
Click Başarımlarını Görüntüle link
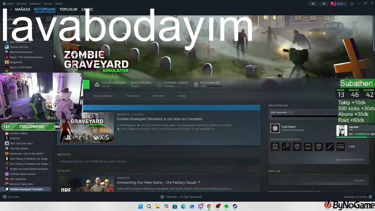[350, 159]
